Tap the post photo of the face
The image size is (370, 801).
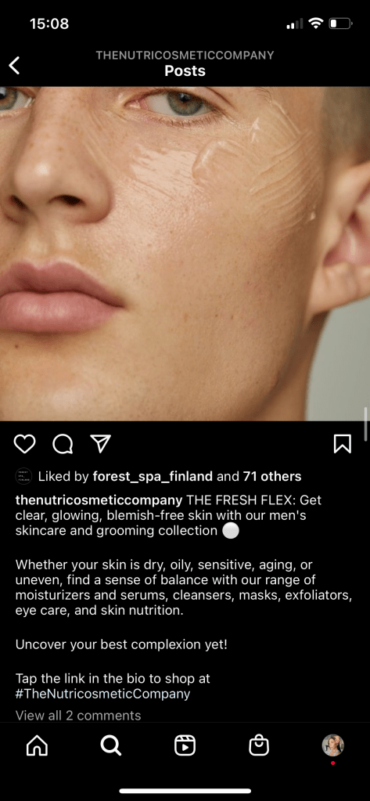click(x=185, y=254)
